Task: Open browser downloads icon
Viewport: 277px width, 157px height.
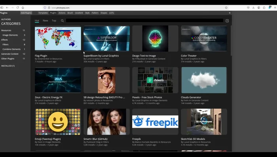Action: [253, 8]
